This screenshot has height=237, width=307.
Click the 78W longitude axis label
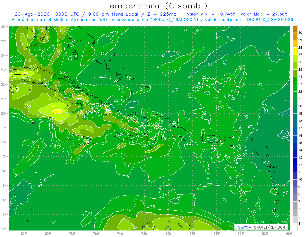click(x=72, y=233)
